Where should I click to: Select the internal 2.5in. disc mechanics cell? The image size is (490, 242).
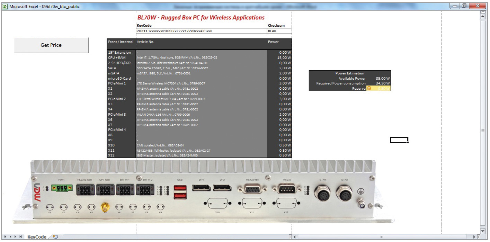tap(201, 63)
